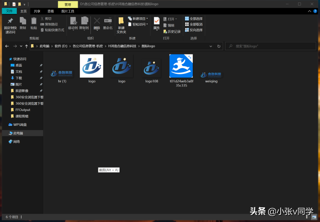Open 属性 properties checkmark icon
Image resolution: width=320 pixels, height=222 pixels.
coord(157,21)
